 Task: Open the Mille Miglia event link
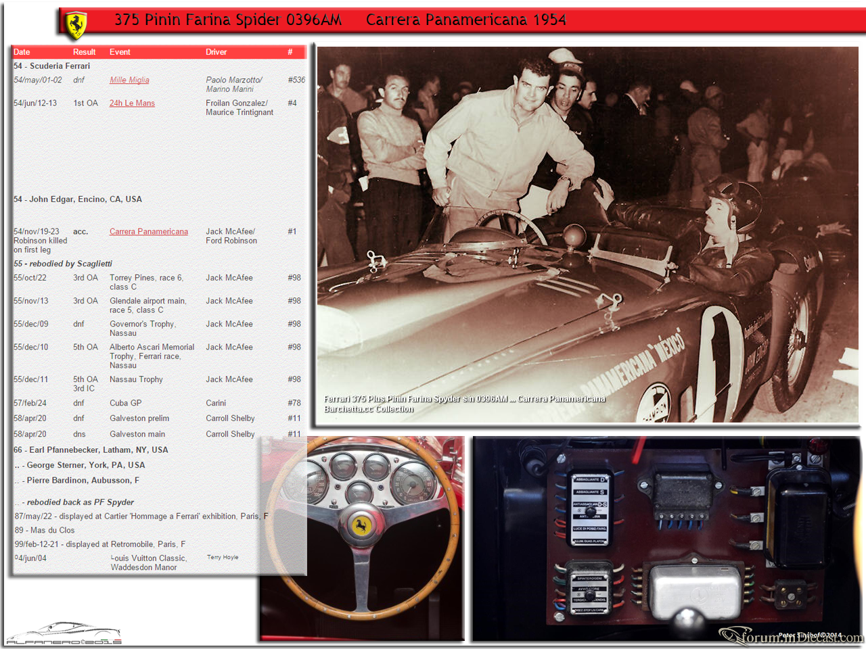(129, 80)
